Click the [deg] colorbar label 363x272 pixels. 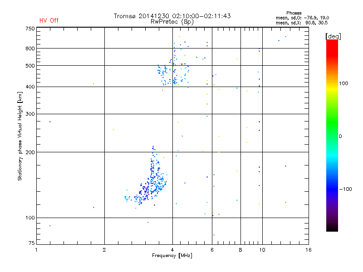coord(333,36)
